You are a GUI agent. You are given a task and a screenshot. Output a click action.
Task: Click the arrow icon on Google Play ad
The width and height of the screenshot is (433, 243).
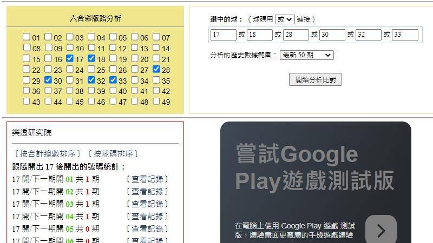pyautogui.click(x=380, y=231)
